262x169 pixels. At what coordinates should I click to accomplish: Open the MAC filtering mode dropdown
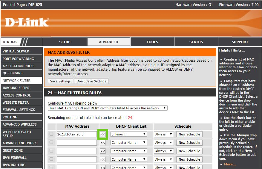click(108, 108)
